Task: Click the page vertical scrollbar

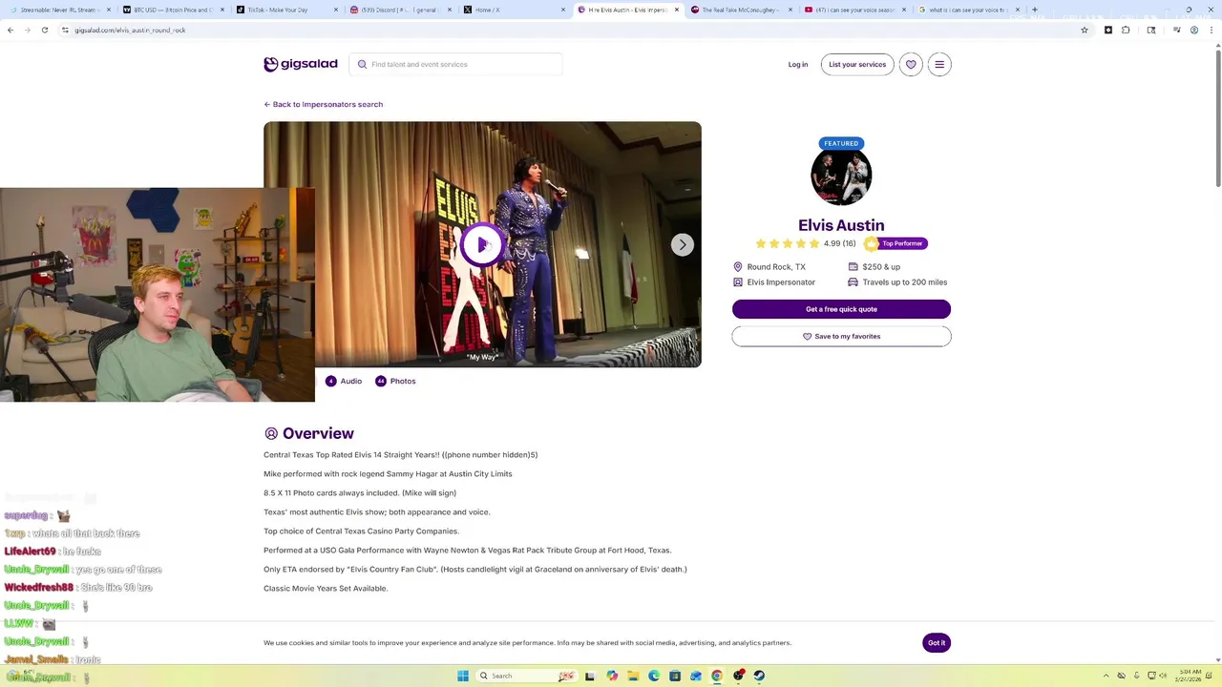Action: [x=1217, y=114]
